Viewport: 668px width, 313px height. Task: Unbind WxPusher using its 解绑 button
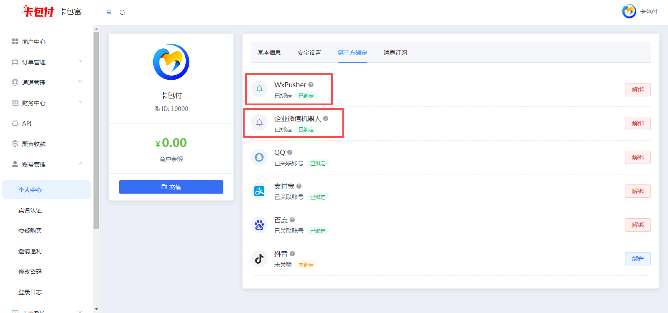(x=638, y=90)
